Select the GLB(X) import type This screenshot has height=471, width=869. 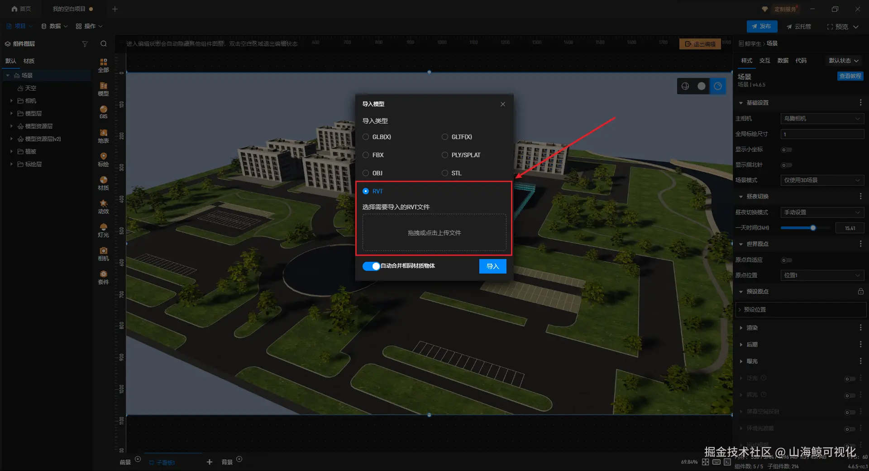[377, 137]
